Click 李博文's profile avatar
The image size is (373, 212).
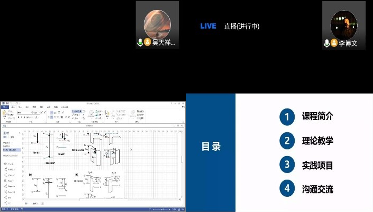pos(344,25)
